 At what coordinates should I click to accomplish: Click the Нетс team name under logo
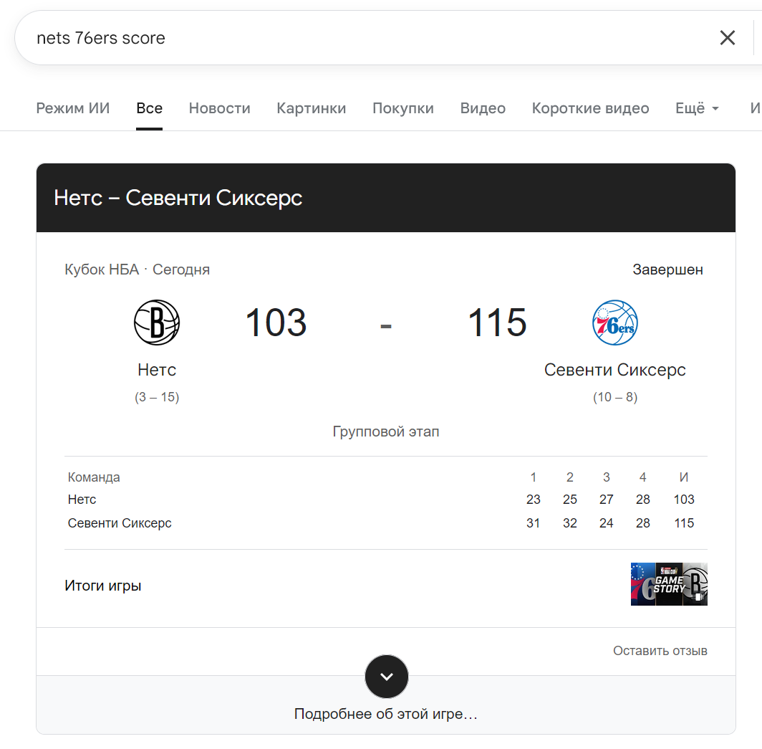point(157,370)
